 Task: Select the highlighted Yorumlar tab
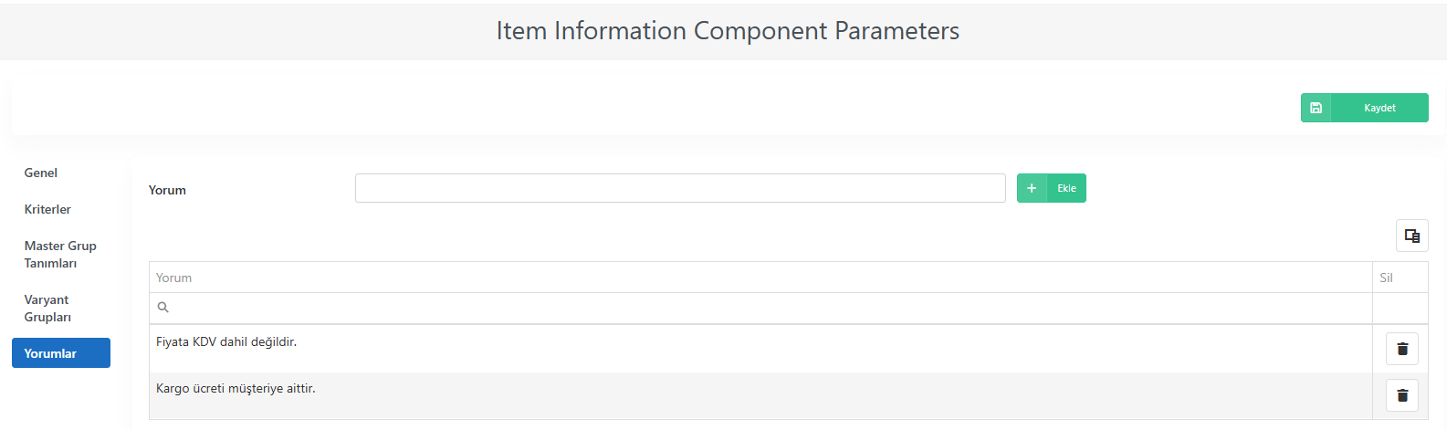pyautogui.click(x=61, y=353)
